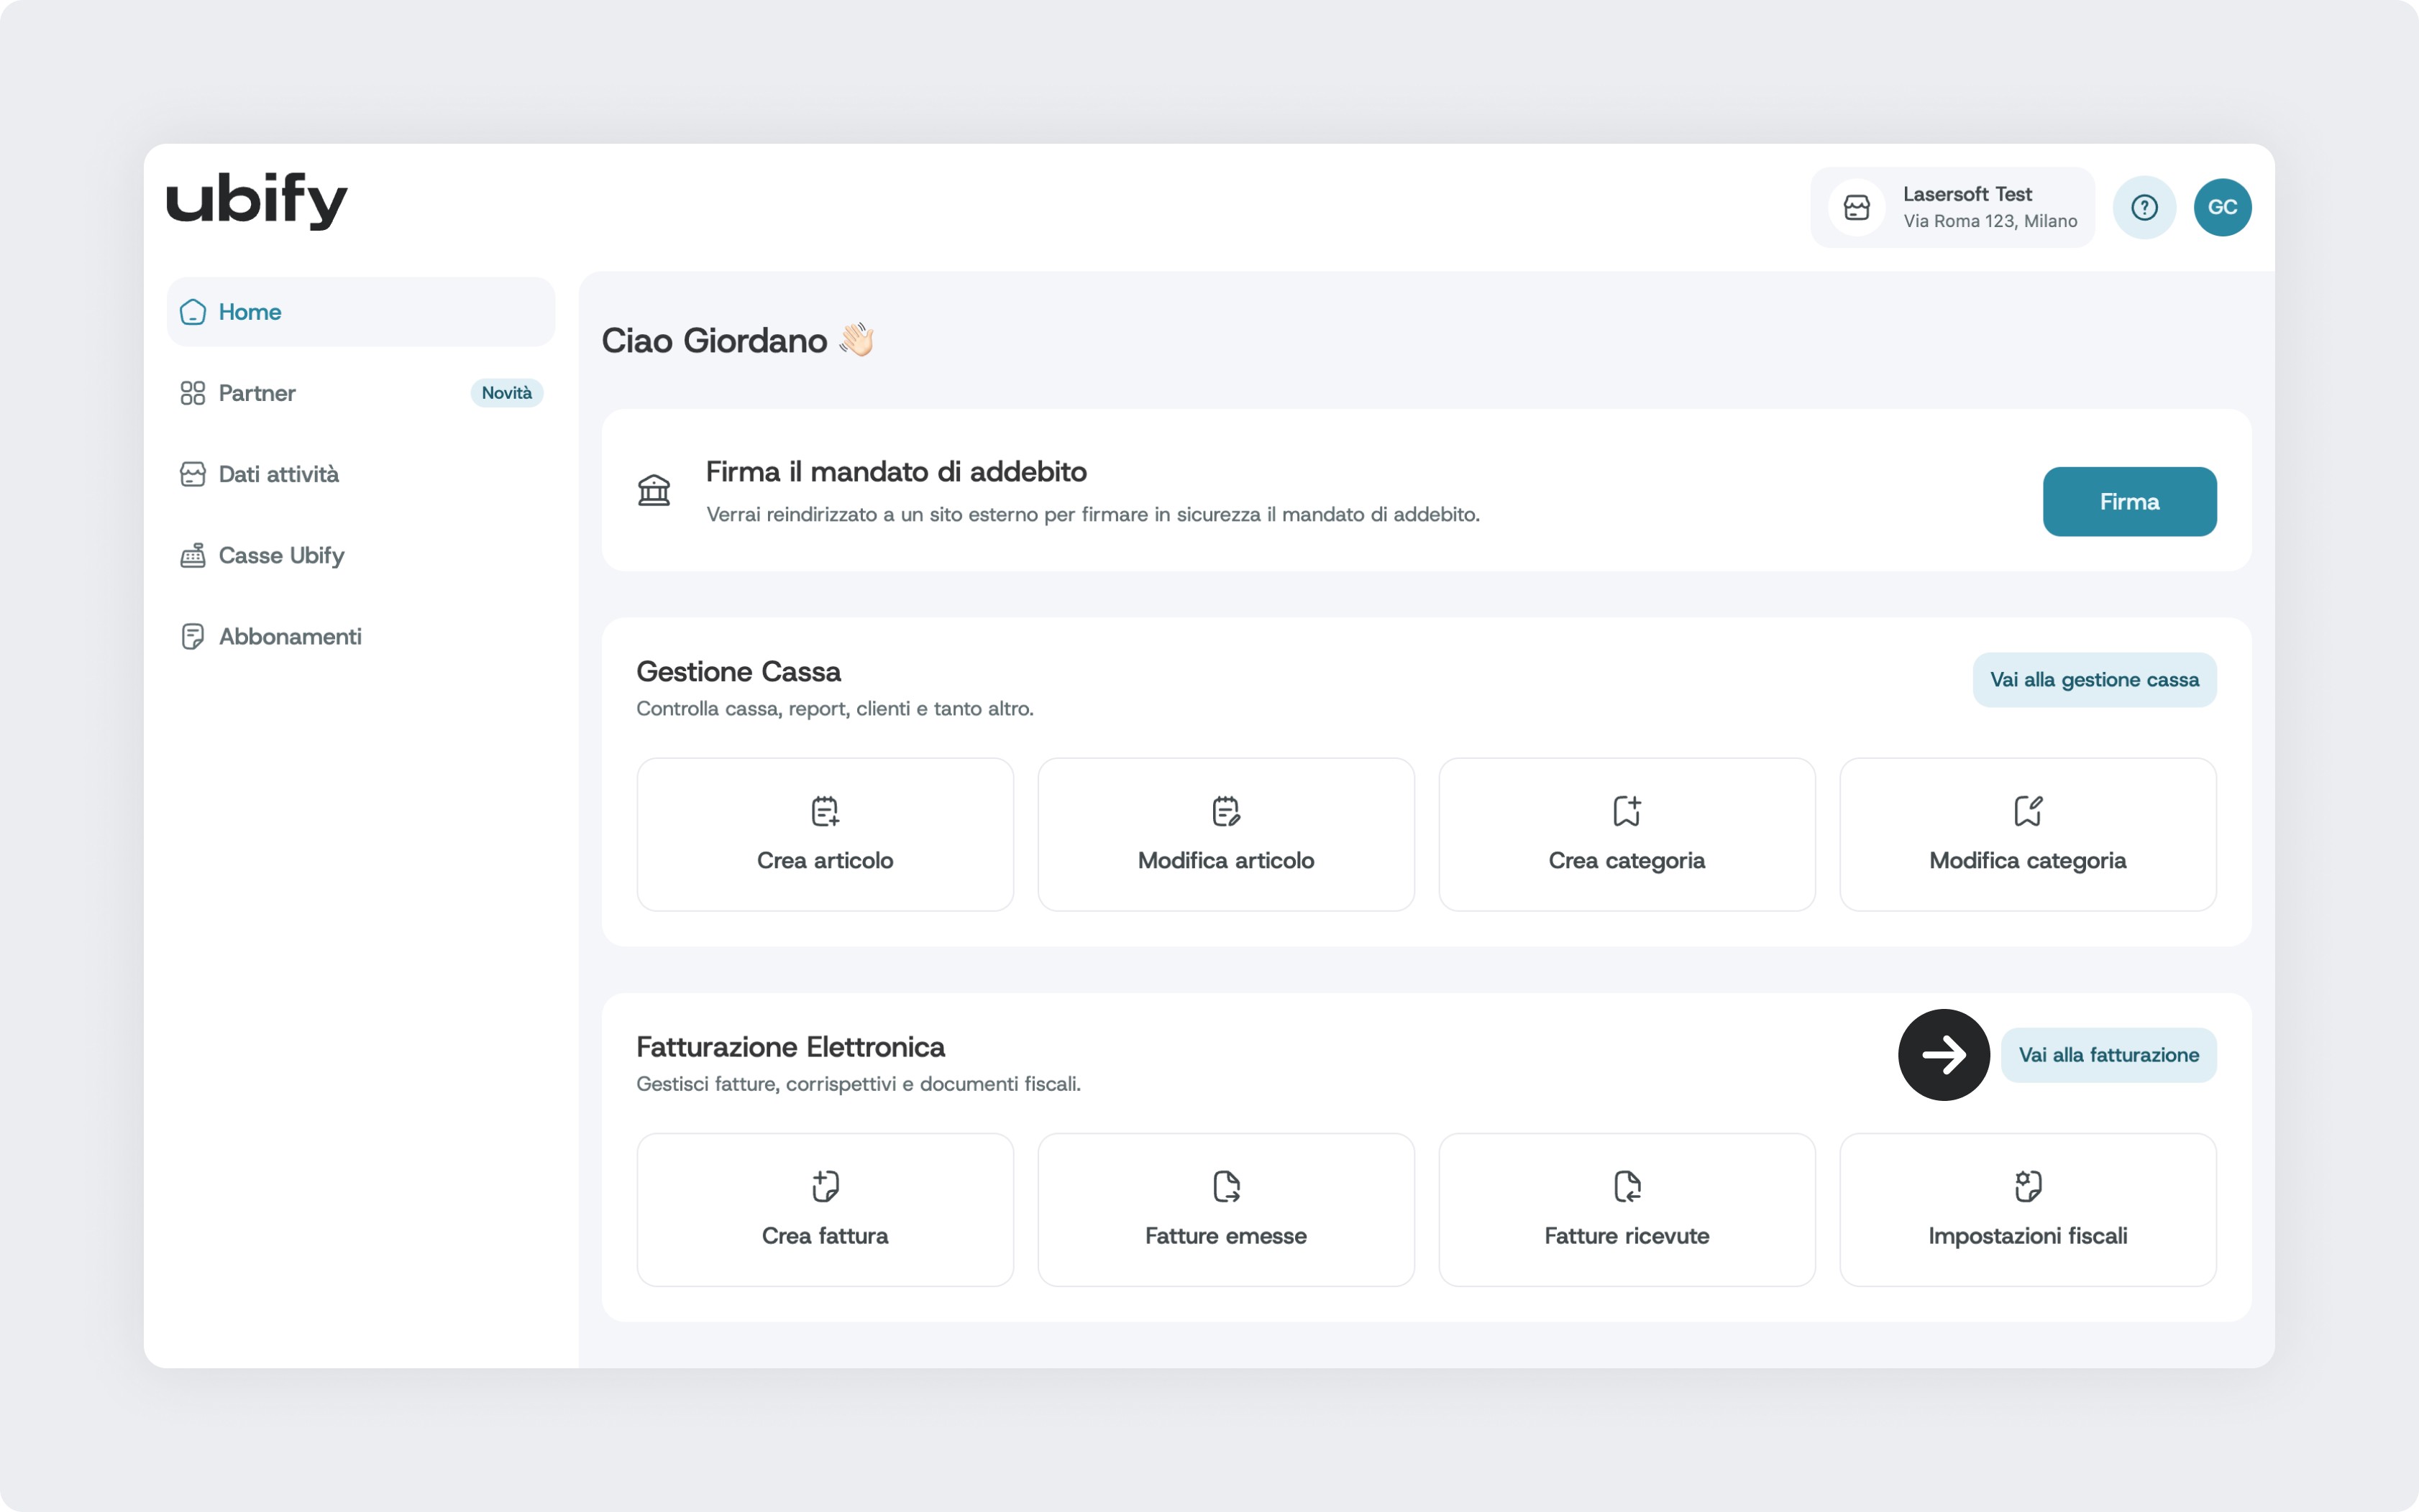Open the help question mark icon
The image size is (2419, 1512).
pos(2144,207)
